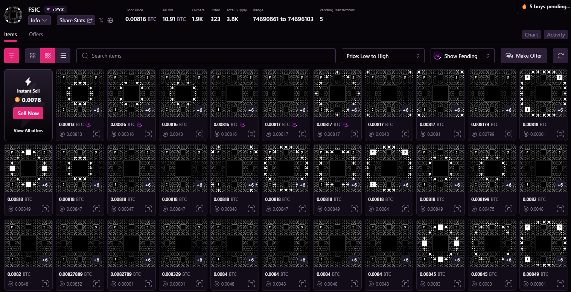
Task: Click quick-view icon on the 0.00827889 BTC card
Action: pyautogui.click(x=96, y=284)
